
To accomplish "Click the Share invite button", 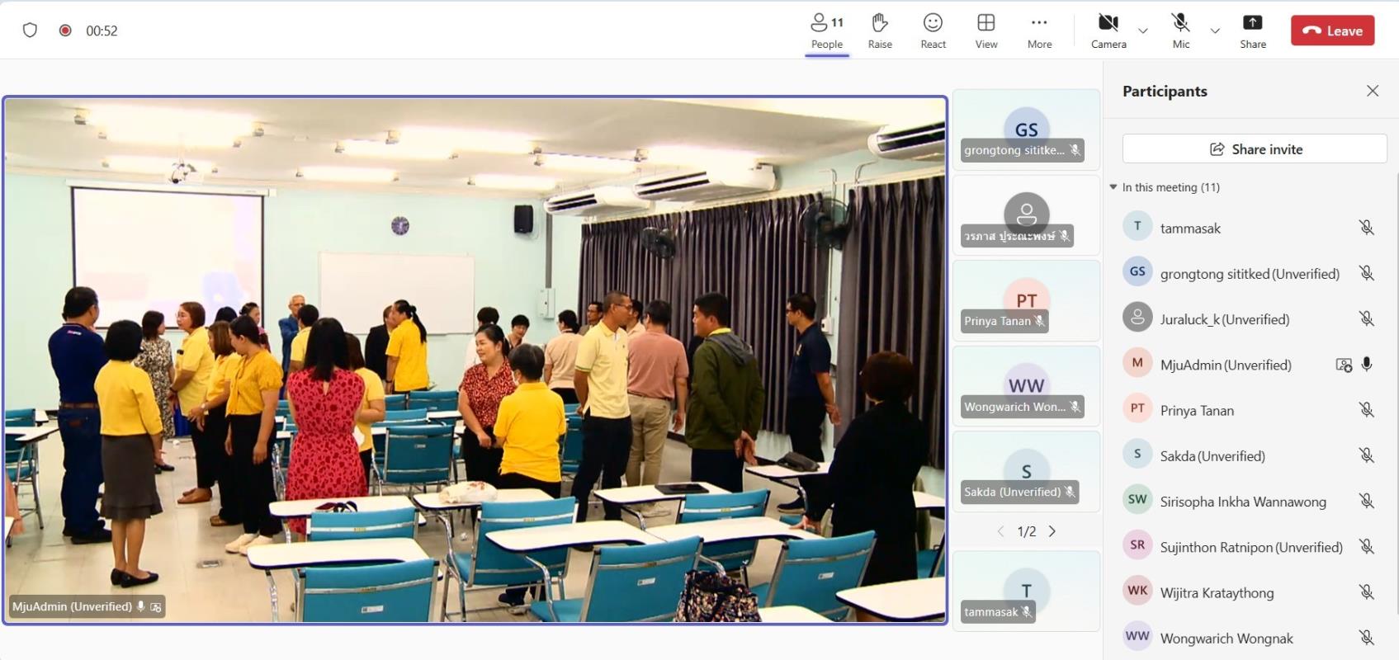I will [1255, 149].
